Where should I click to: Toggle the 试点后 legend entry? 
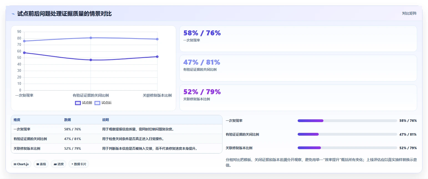pyautogui.click(x=103, y=103)
